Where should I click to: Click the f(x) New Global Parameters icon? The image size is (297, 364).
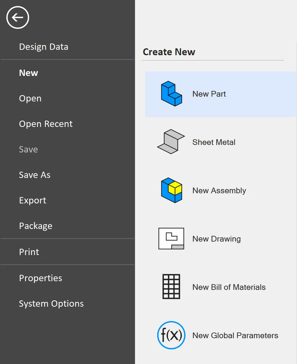click(x=171, y=335)
